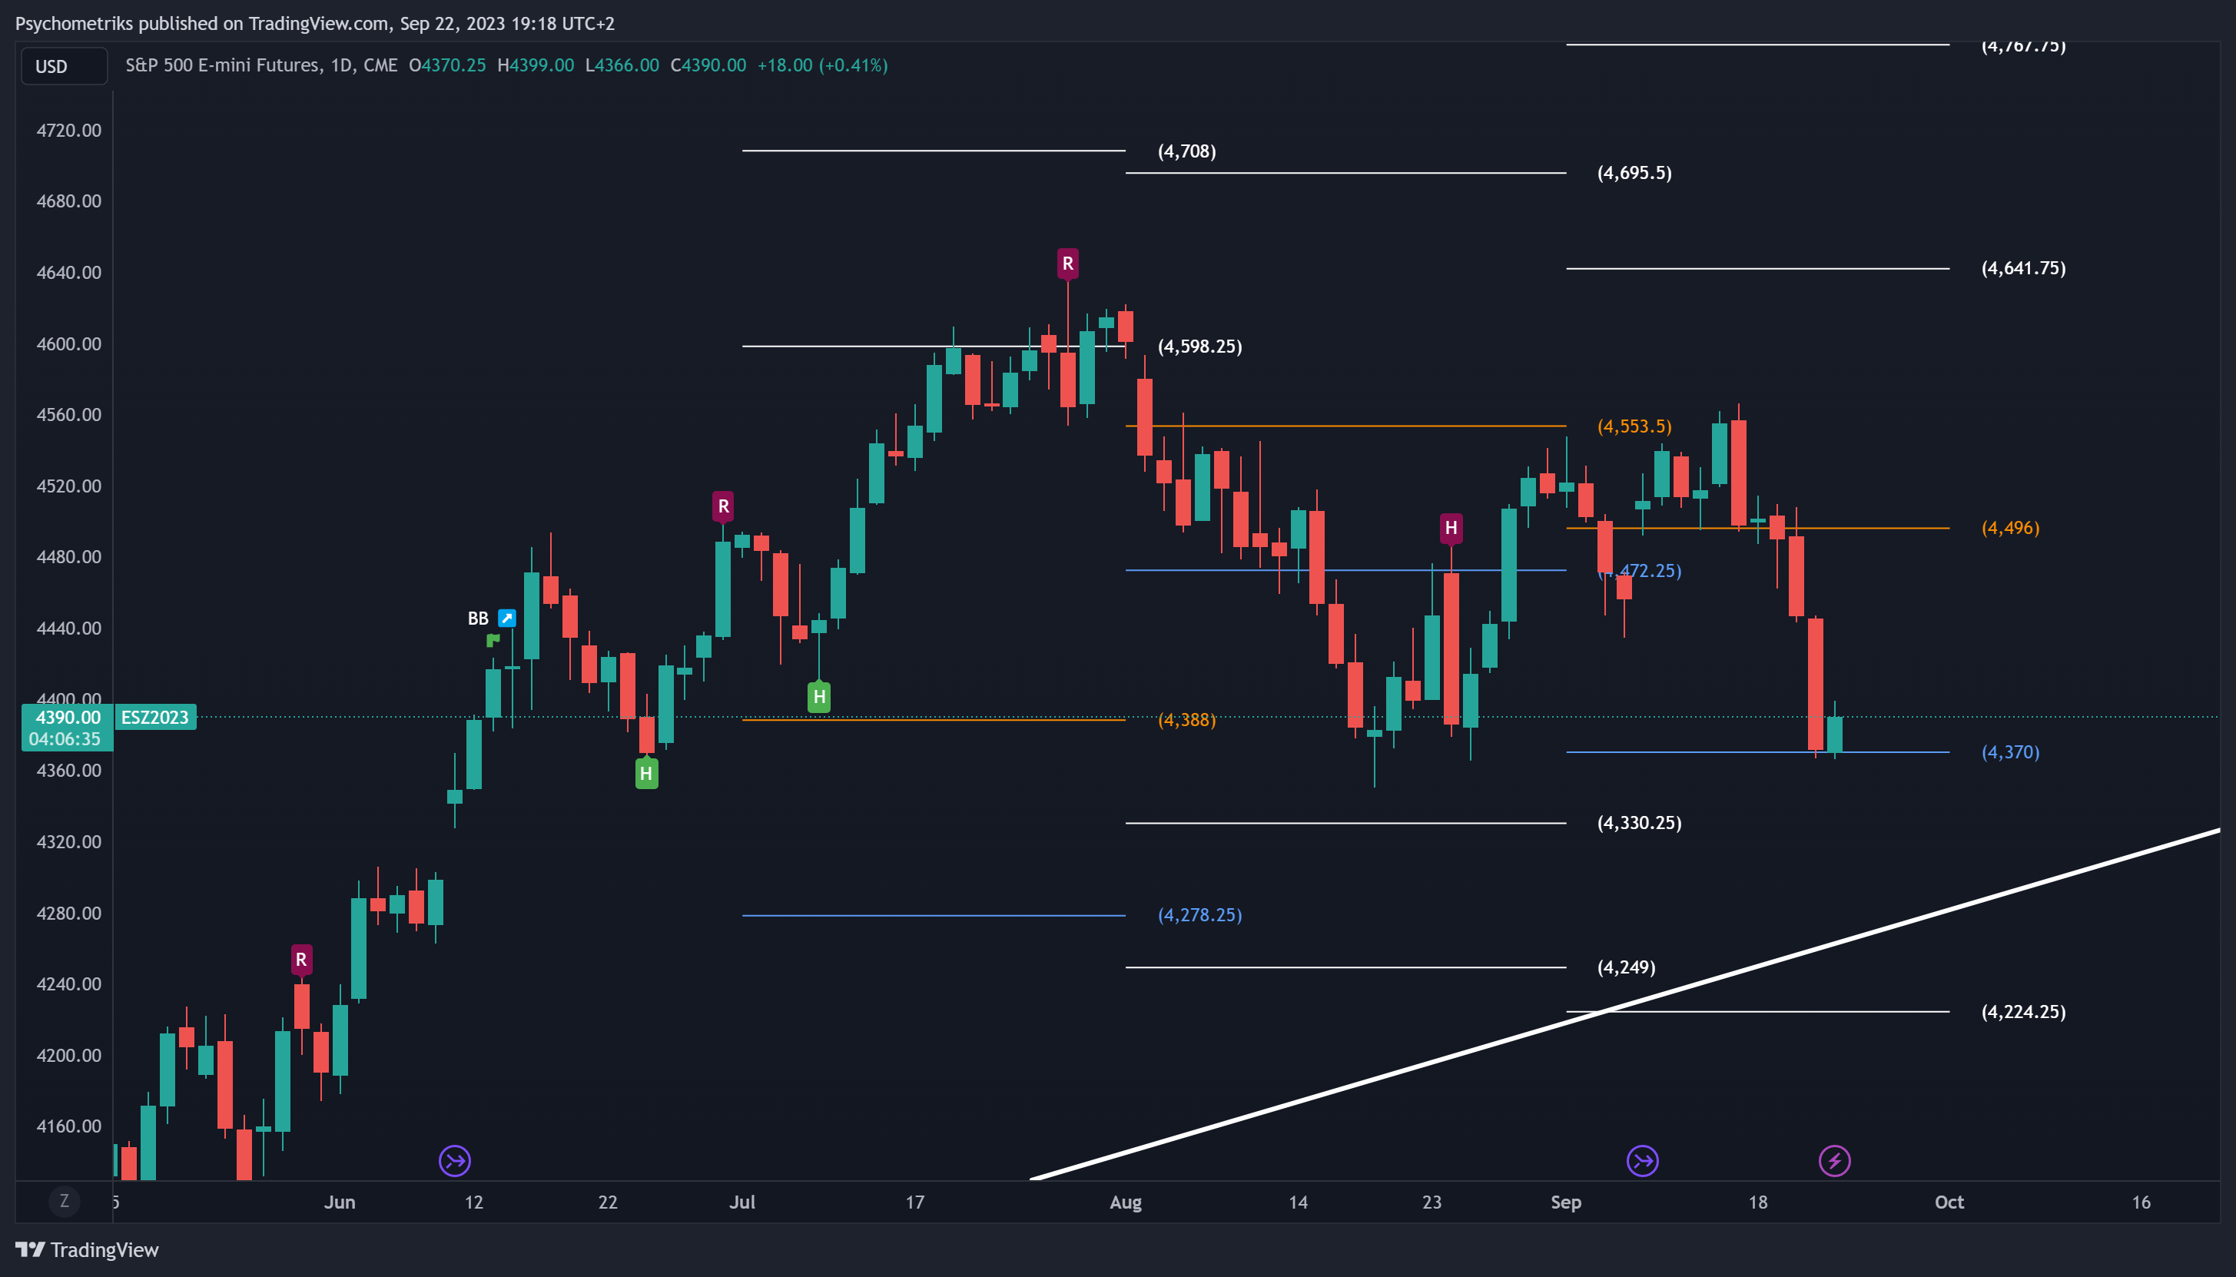Click the 17 date axis label
Screen dimensions: 2236x1277
[914, 1202]
